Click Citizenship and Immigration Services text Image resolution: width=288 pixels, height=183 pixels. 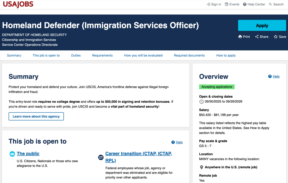(29, 40)
